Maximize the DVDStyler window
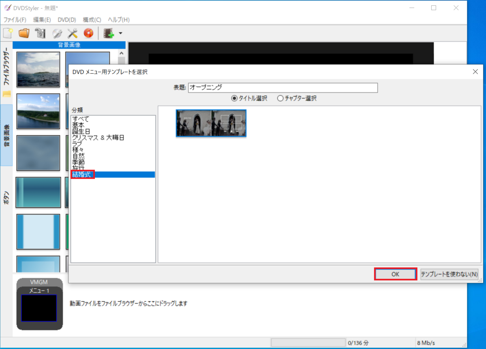486x349 pixels. tap(434, 8)
